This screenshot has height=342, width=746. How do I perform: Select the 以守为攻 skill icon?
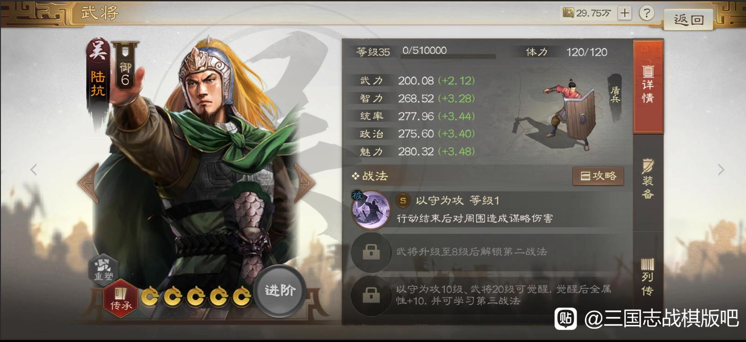(371, 209)
